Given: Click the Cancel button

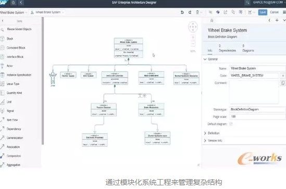Looking at the screenshot, I should (274, 12).
